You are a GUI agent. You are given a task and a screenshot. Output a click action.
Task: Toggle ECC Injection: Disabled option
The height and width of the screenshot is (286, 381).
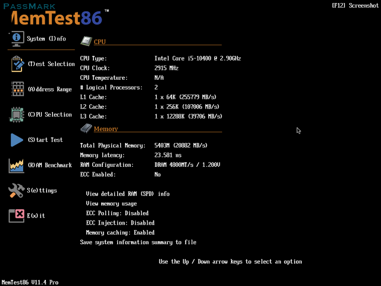click(x=120, y=223)
